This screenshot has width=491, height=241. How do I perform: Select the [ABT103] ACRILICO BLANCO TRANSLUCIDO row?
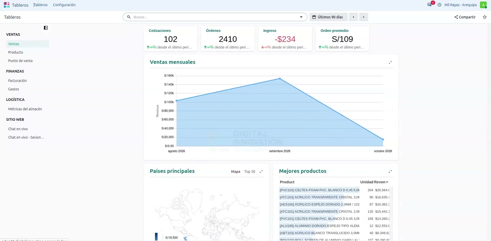pyautogui.click(x=334, y=233)
